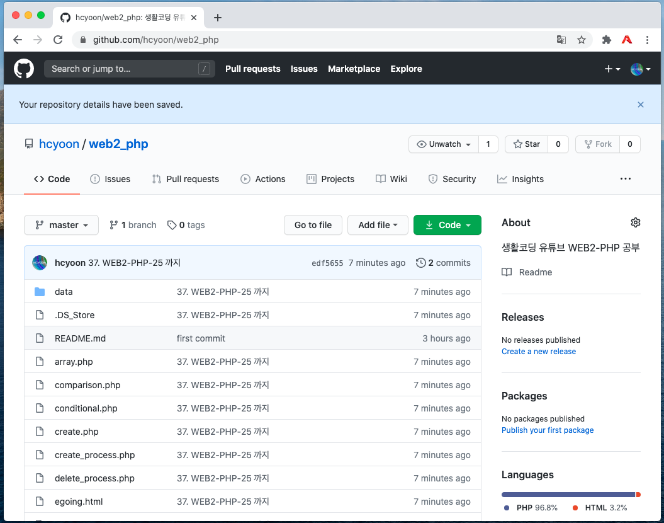The width and height of the screenshot is (664, 523).
Task: Click the egoing.html file icon
Action: pos(40,502)
